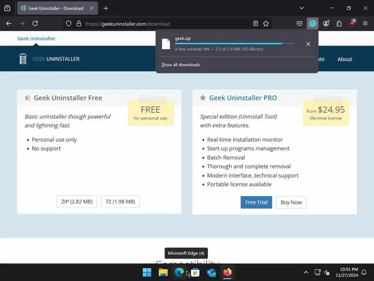Show site security padlock info
The image size is (374, 281).
click(79, 24)
